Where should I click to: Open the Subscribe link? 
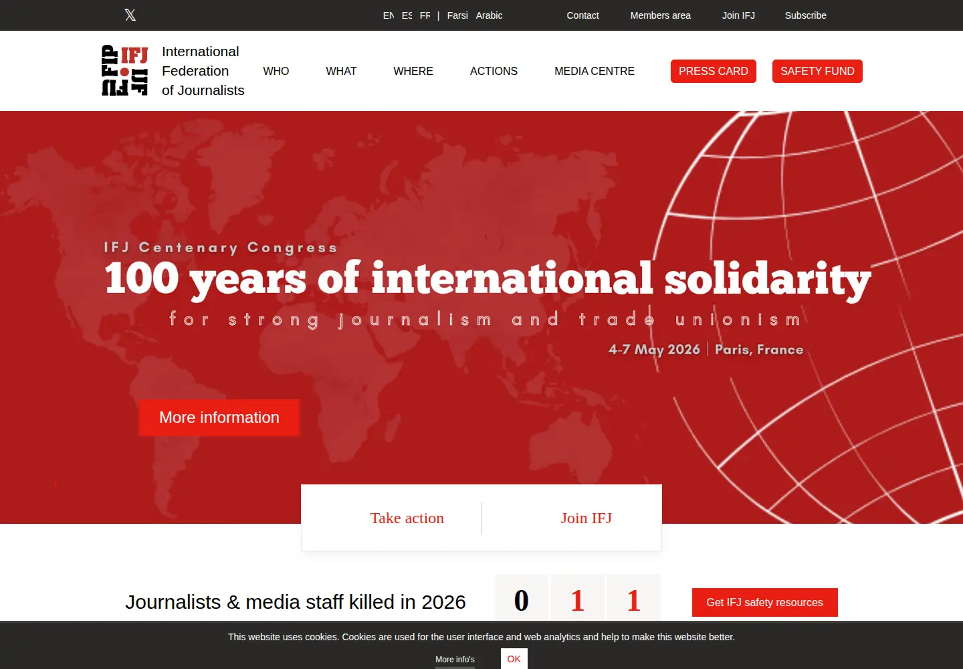[806, 15]
